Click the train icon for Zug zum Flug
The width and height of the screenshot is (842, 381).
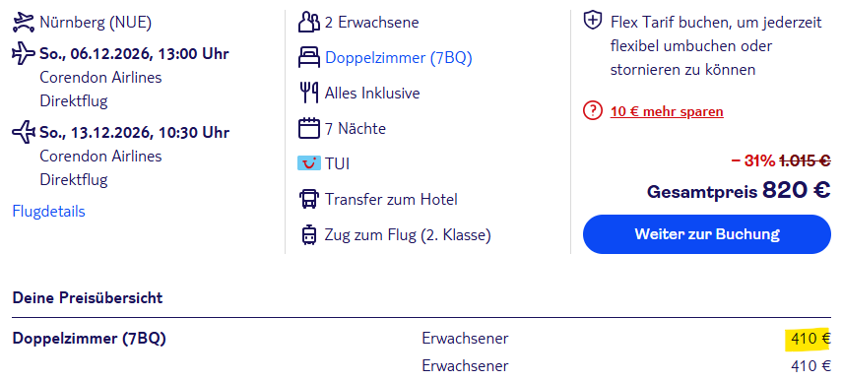[x=309, y=235]
